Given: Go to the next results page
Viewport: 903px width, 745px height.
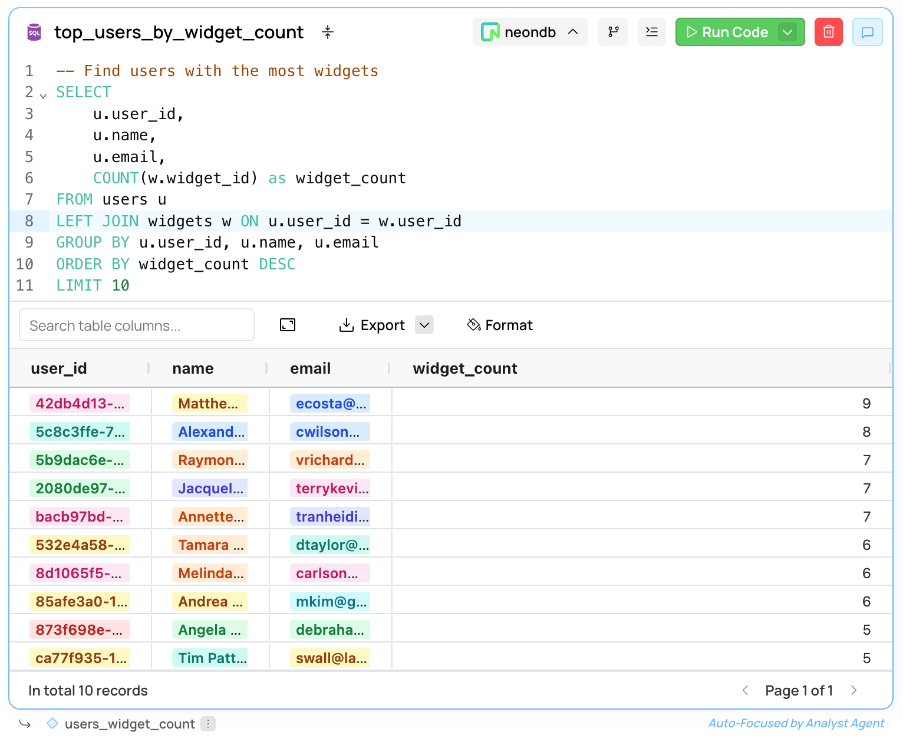Looking at the screenshot, I should pos(853,690).
